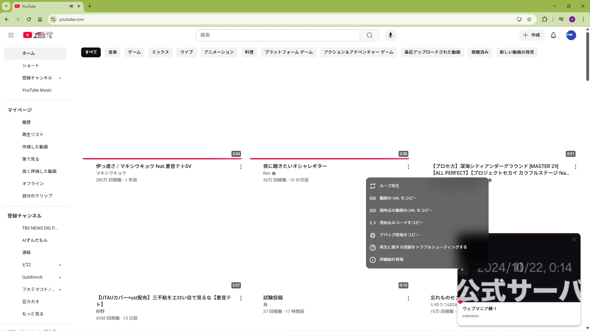Open the hamburger guide menu
The width and height of the screenshot is (590, 331).
tap(11, 35)
